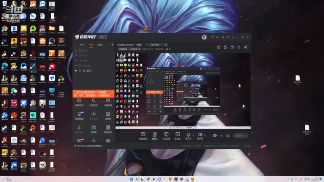Expand the microphone options arrow
The height and width of the screenshot is (182, 324).
pyautogui.click(x=194, y=135)
